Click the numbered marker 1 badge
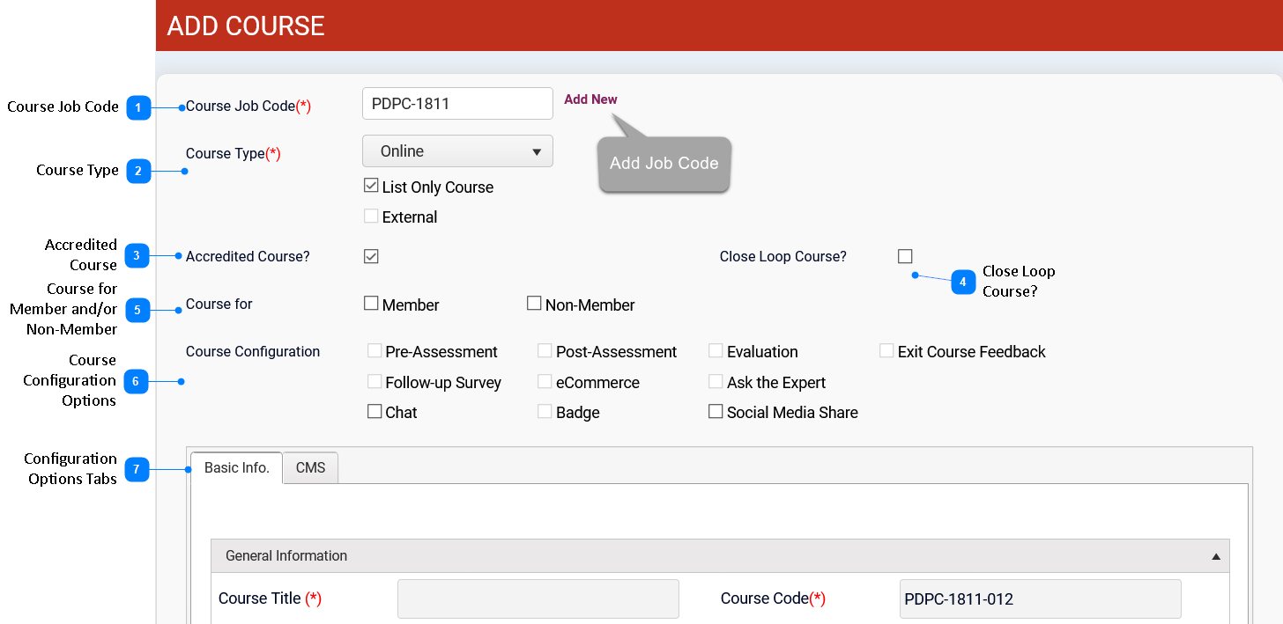The height and width of the screenshot is (624, 1283). [138, 107]
